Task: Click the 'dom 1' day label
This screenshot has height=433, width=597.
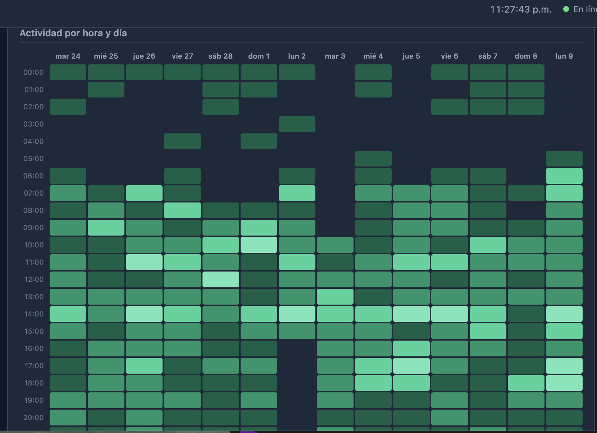Action: click(x=259, y=56)
